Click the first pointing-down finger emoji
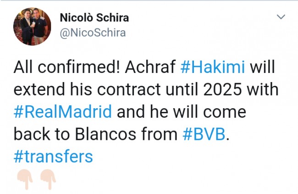This screenshot has width=298, height=194. click(x=22, y=178)
